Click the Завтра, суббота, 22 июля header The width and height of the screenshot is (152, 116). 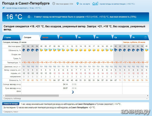click(x=134, y=42)
